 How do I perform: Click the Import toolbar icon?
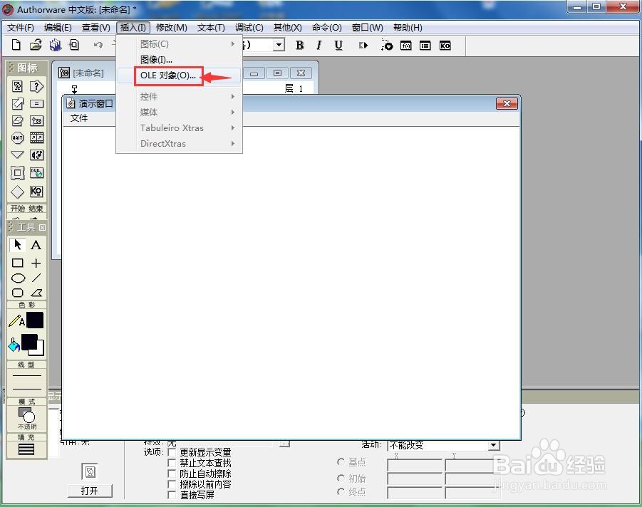74,45
